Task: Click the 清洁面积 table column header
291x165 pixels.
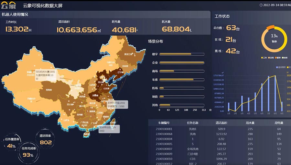Action: (221, 123)
